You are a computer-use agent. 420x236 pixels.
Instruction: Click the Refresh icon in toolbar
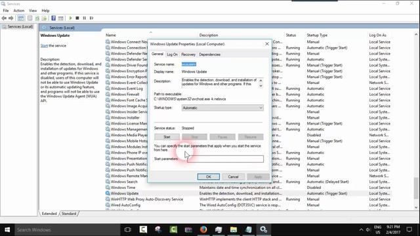click(37, 18)
